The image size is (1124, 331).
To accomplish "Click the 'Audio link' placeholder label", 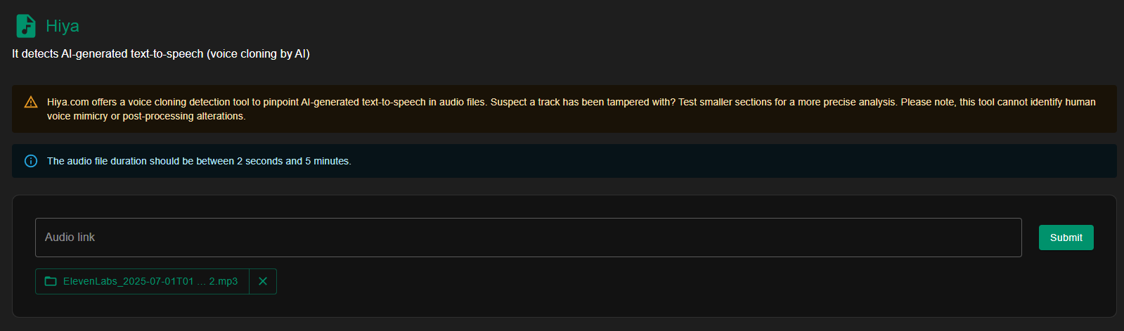I will pyautogui.click(x=70, y=238).
